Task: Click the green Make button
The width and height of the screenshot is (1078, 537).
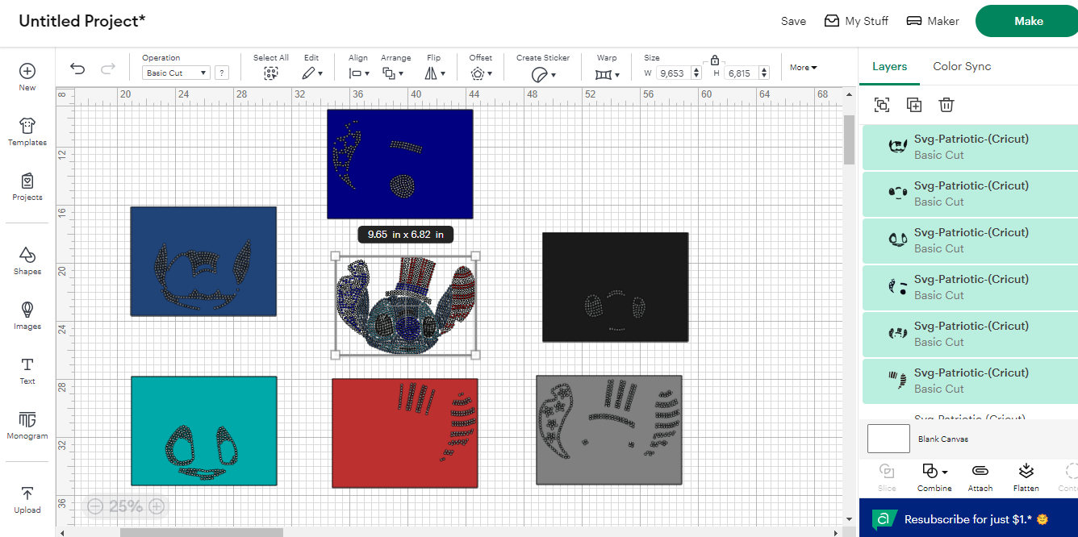Action: coord(1028,21)
